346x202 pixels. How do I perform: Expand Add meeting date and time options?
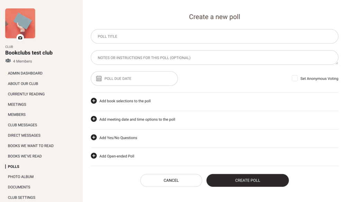137,119
